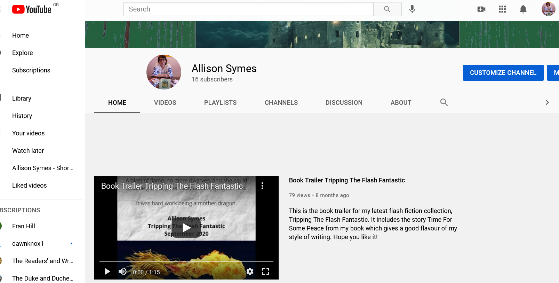Open the notifications bell
Viewport: 559px width, 283px height.
(523, 9)
